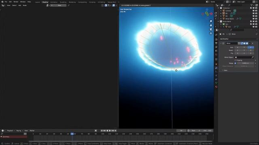Toggle modifier edit mode display icon

point(242,43)
